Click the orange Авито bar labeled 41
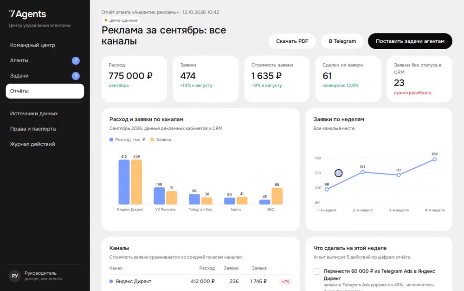 (242, 201)
